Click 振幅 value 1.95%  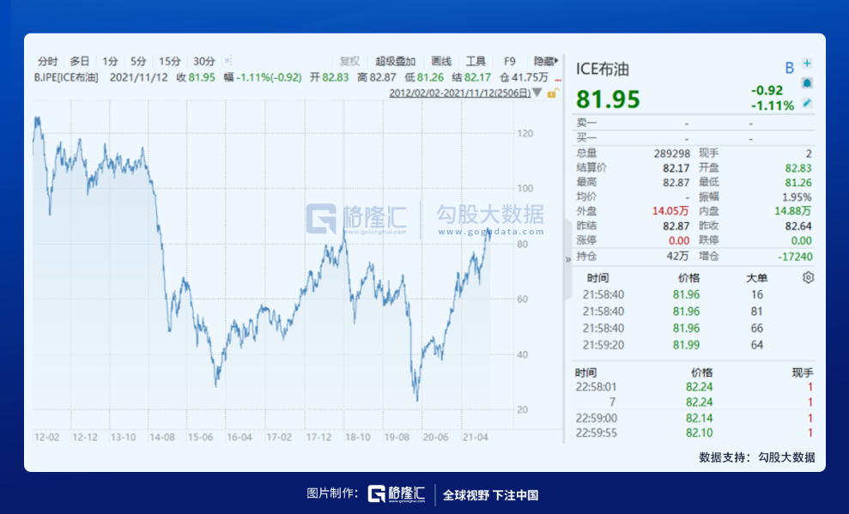(x=797, y=197)
